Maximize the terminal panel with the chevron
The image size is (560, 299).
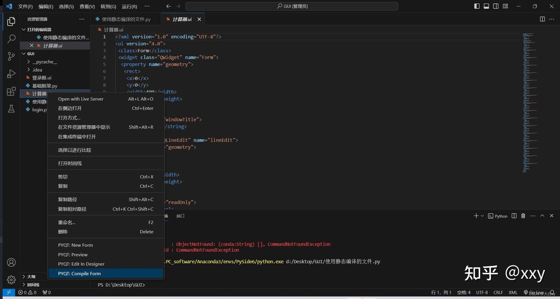pos(542,215)
